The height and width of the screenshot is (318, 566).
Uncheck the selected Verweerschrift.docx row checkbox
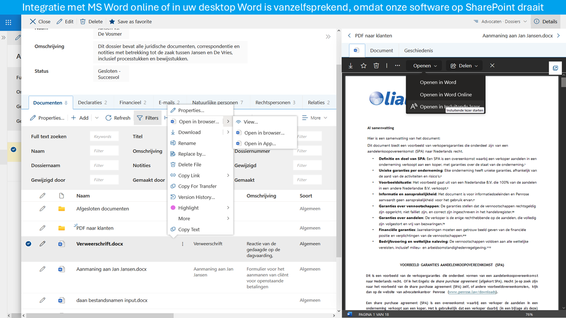click(28, 243)
